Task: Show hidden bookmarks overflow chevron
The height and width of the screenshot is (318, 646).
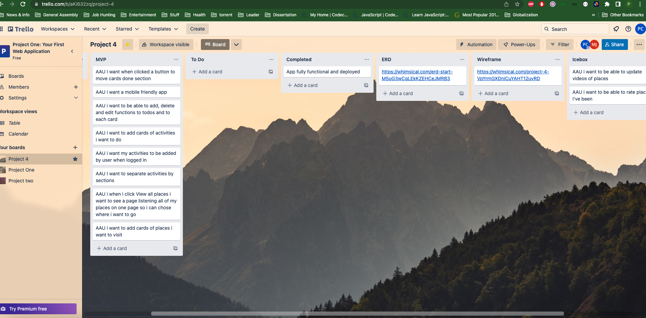Action: point(594,15)
